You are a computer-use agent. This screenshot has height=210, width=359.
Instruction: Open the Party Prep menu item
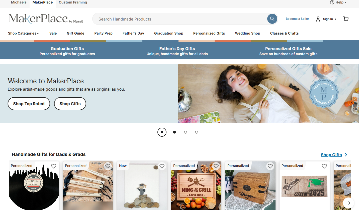coord(103,33)
